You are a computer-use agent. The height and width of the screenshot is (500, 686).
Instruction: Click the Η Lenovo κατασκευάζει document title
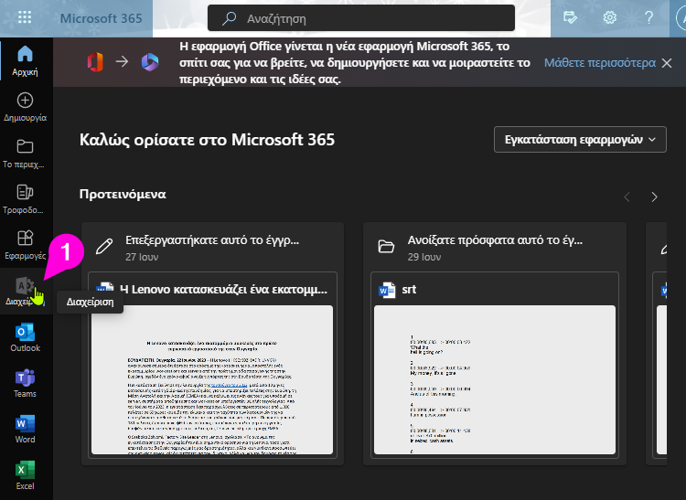point(223,290)
